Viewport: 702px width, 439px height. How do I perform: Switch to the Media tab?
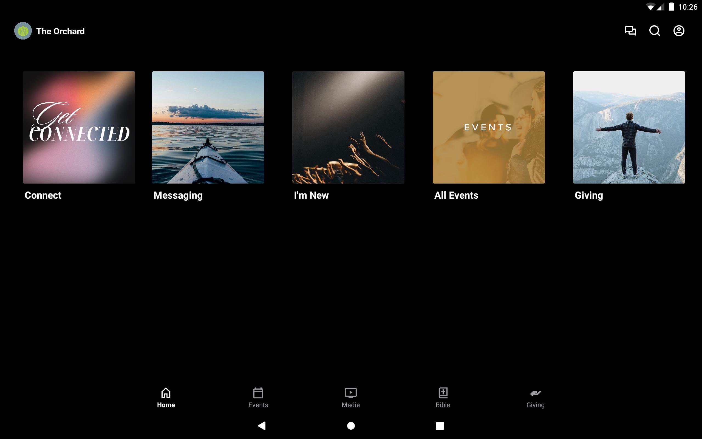coord(351,398)
